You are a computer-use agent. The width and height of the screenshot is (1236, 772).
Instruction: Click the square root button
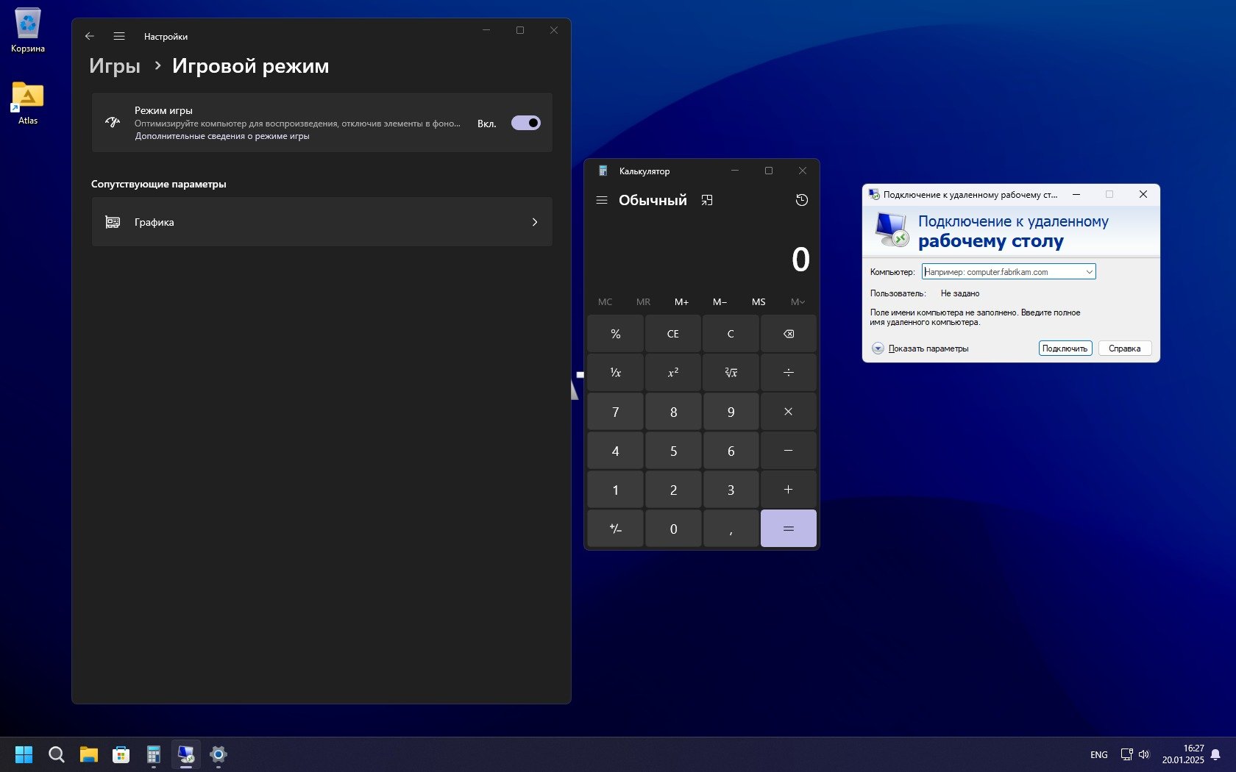731,373
